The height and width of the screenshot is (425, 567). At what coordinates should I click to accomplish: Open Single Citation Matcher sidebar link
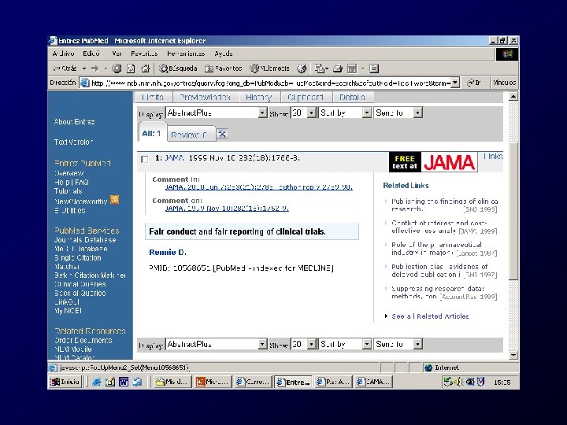[77, 262]
